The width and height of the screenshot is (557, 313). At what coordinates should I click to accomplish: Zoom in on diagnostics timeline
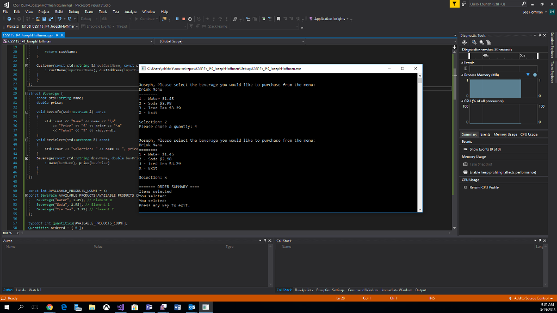tap(474, 42)
